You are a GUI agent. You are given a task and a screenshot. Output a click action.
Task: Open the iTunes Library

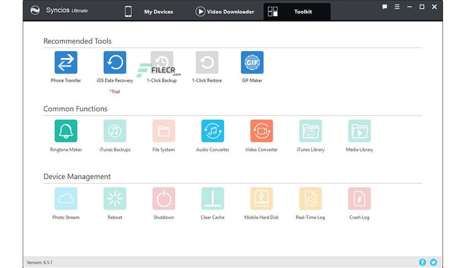[310, 131]
